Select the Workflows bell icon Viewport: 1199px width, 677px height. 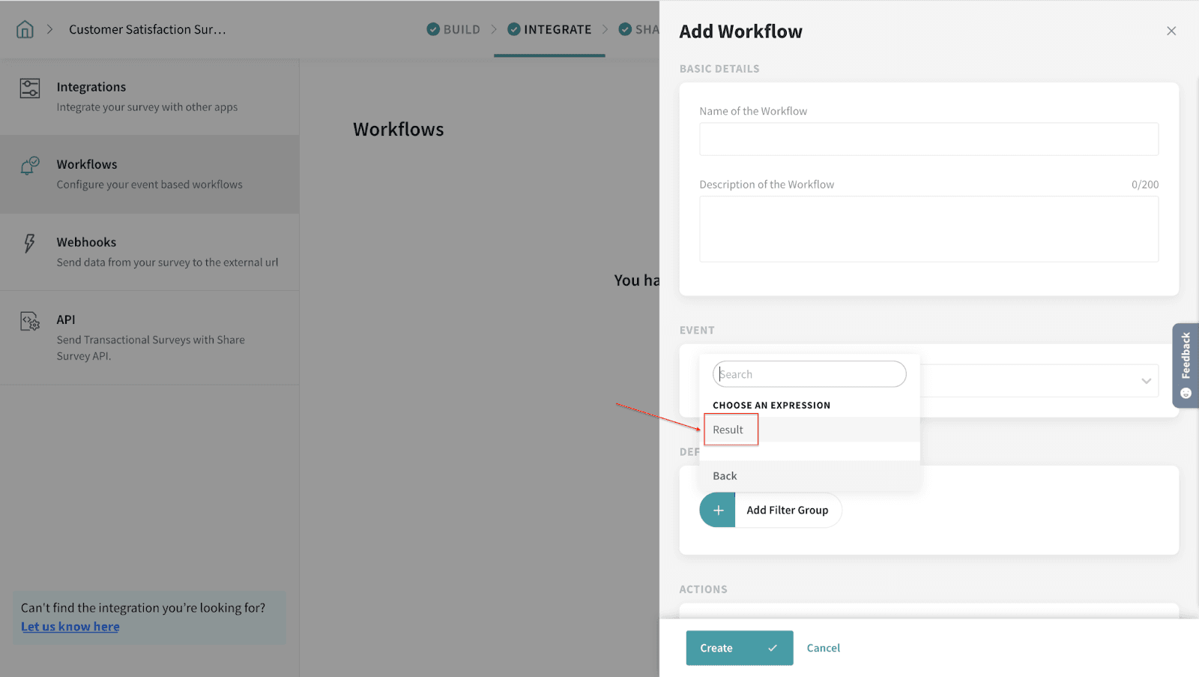click(x=30, y=166)
